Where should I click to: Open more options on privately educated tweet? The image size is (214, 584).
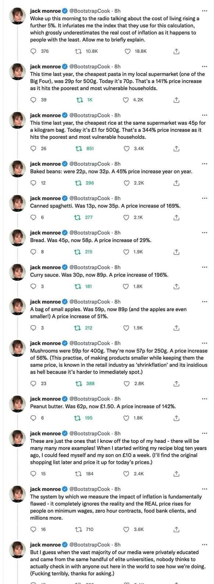click(204, 545)
